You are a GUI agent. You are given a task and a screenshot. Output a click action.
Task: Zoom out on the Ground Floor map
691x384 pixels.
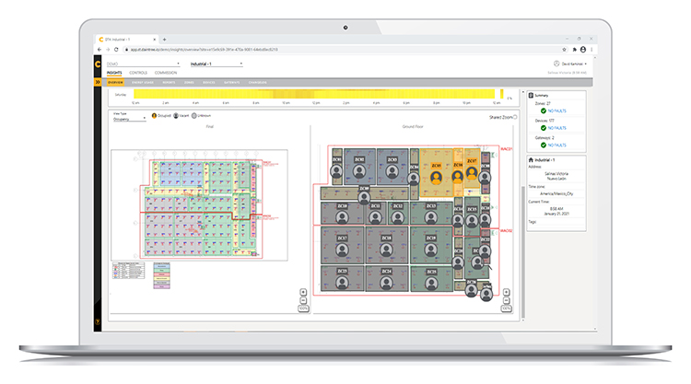507,300
